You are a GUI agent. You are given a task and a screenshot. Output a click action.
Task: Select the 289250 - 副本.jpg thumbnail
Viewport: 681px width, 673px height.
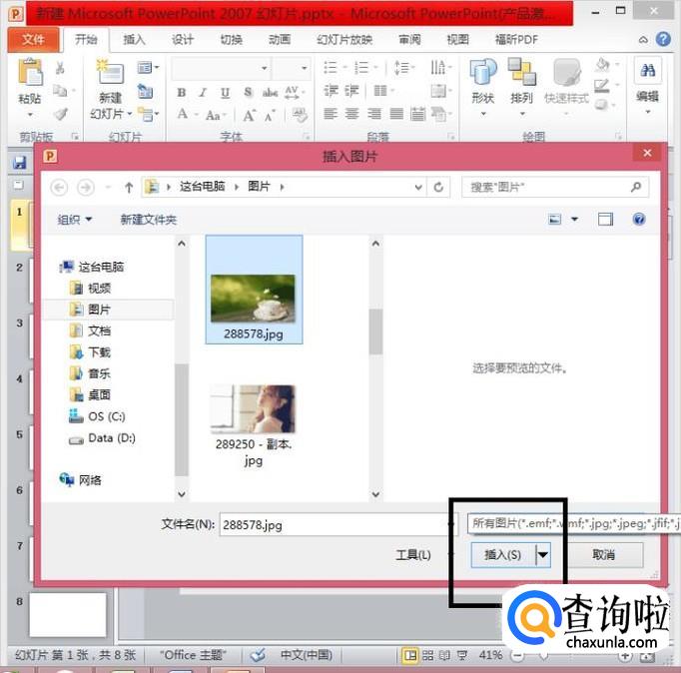pyautogui.click(x=253, y=409)
